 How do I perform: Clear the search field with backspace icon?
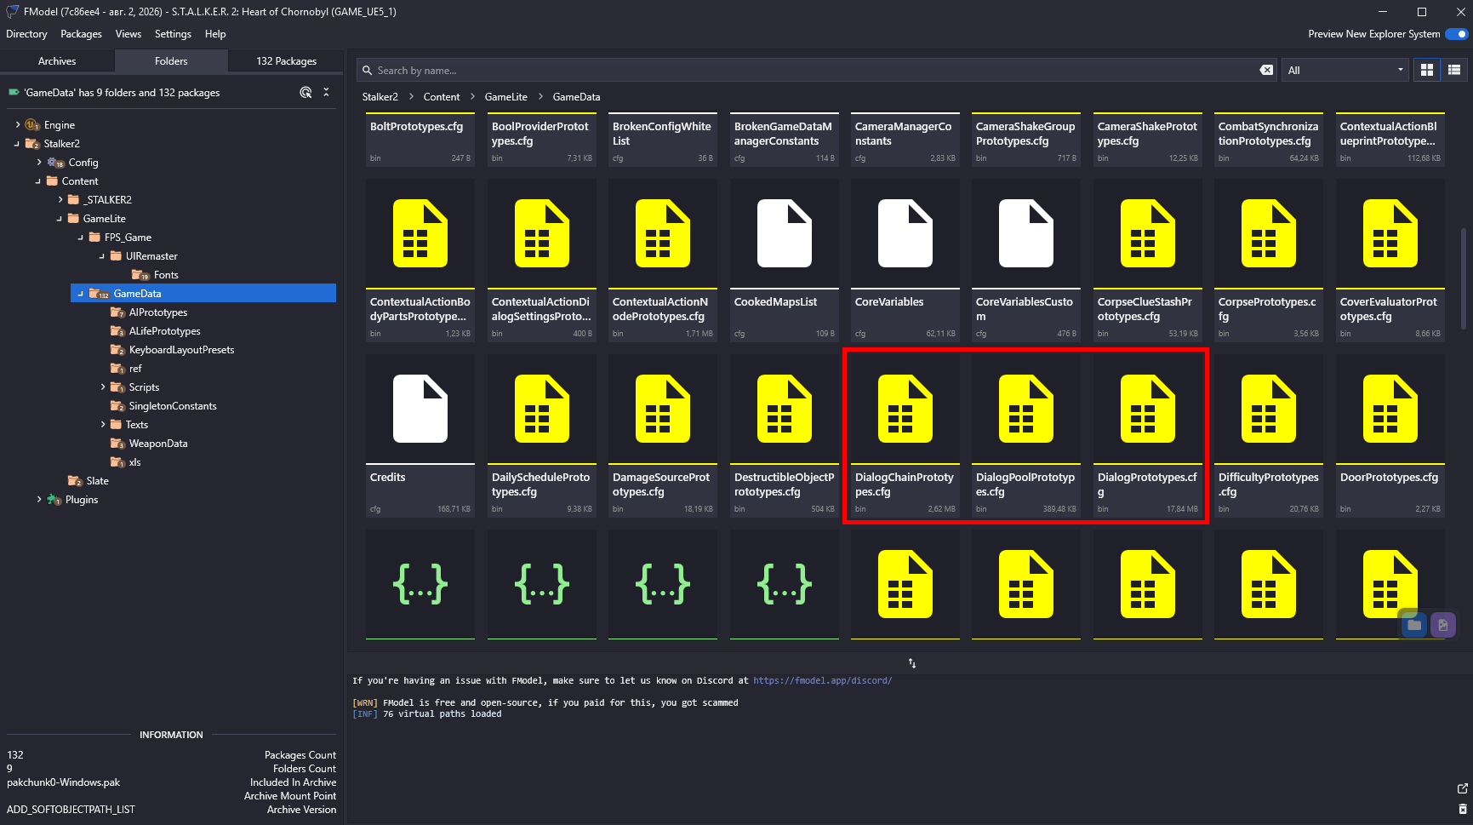tap(1266, 70)
